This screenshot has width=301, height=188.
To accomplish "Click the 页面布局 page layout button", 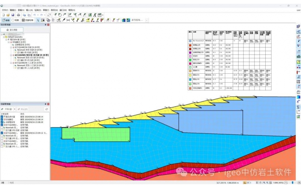I will [x=27, y=20].
